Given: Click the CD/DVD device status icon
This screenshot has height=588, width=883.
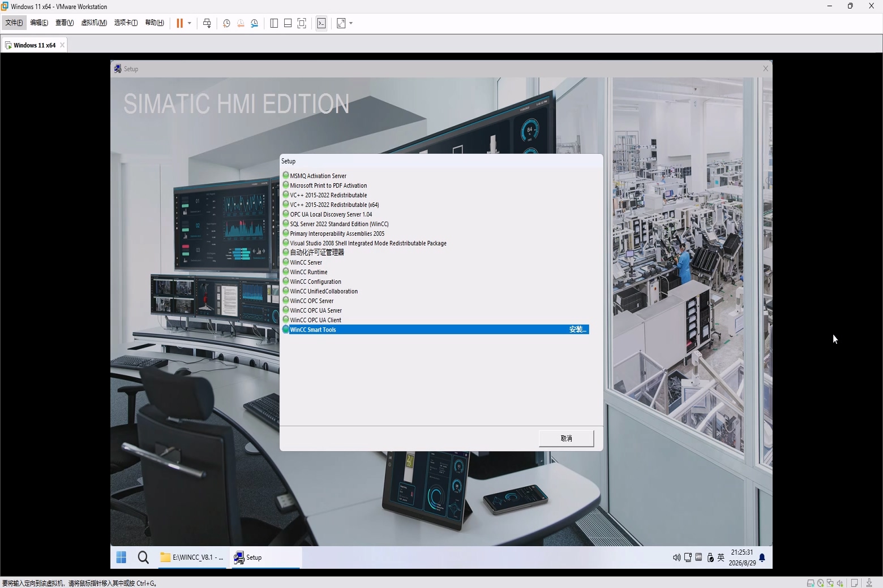Looking at the screenshot, I should pyautogui.click(x=820, y=583).
